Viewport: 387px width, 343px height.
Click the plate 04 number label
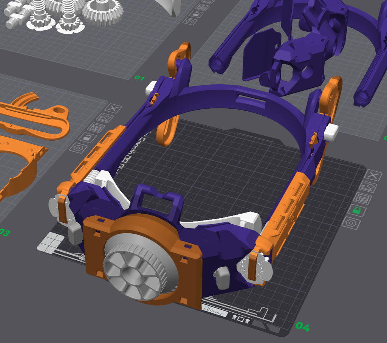pos(302,326)
